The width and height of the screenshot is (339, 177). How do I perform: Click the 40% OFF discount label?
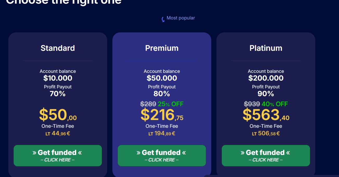(x=275, y=104)
